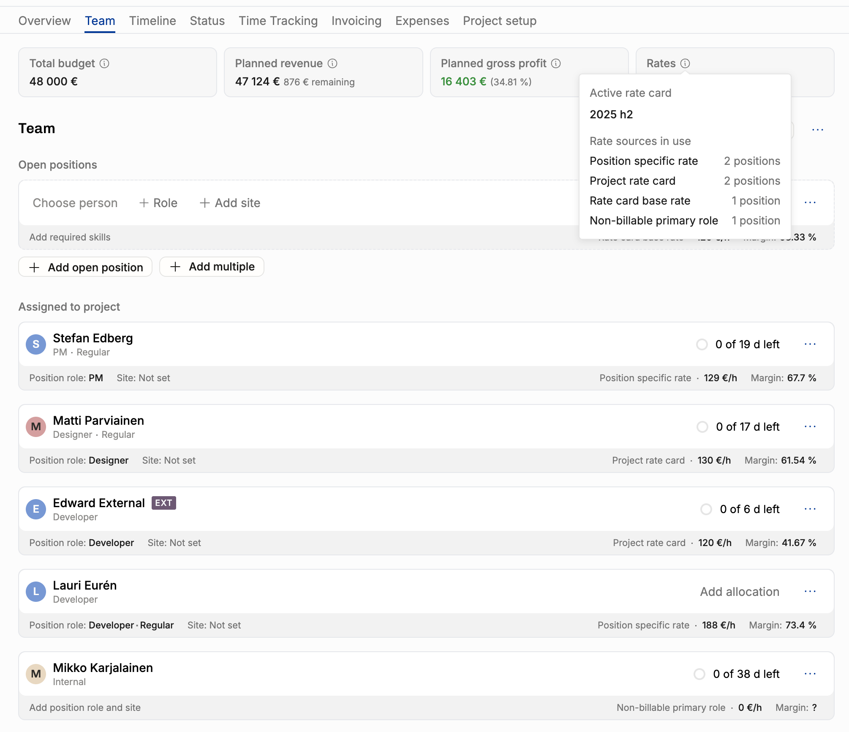Click the Planned gross profit info icon

tap(556, 63)
